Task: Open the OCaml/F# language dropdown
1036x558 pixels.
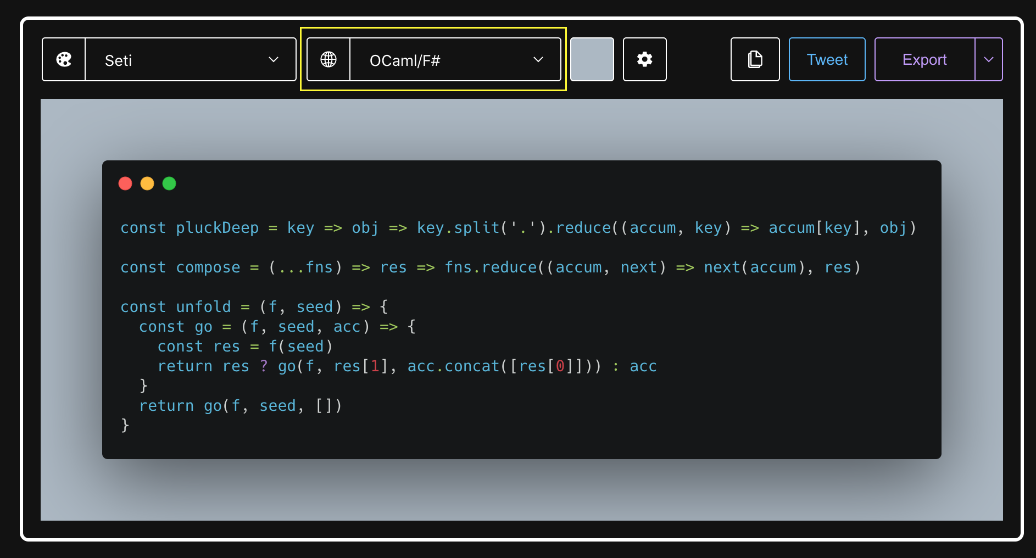Action: pyautogui.click(x=455, y=59)
